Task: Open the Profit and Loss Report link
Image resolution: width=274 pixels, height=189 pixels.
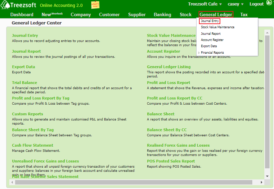Action: (x=168, y=83)
